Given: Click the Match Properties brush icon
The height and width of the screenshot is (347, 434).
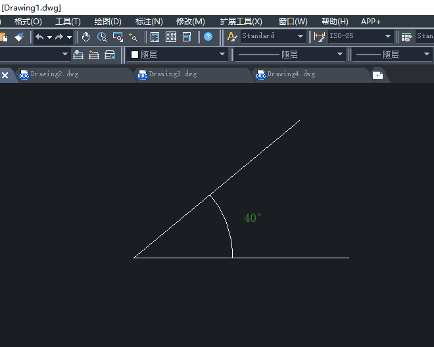Looking at the screenshot, I should (x=18, y=37).
